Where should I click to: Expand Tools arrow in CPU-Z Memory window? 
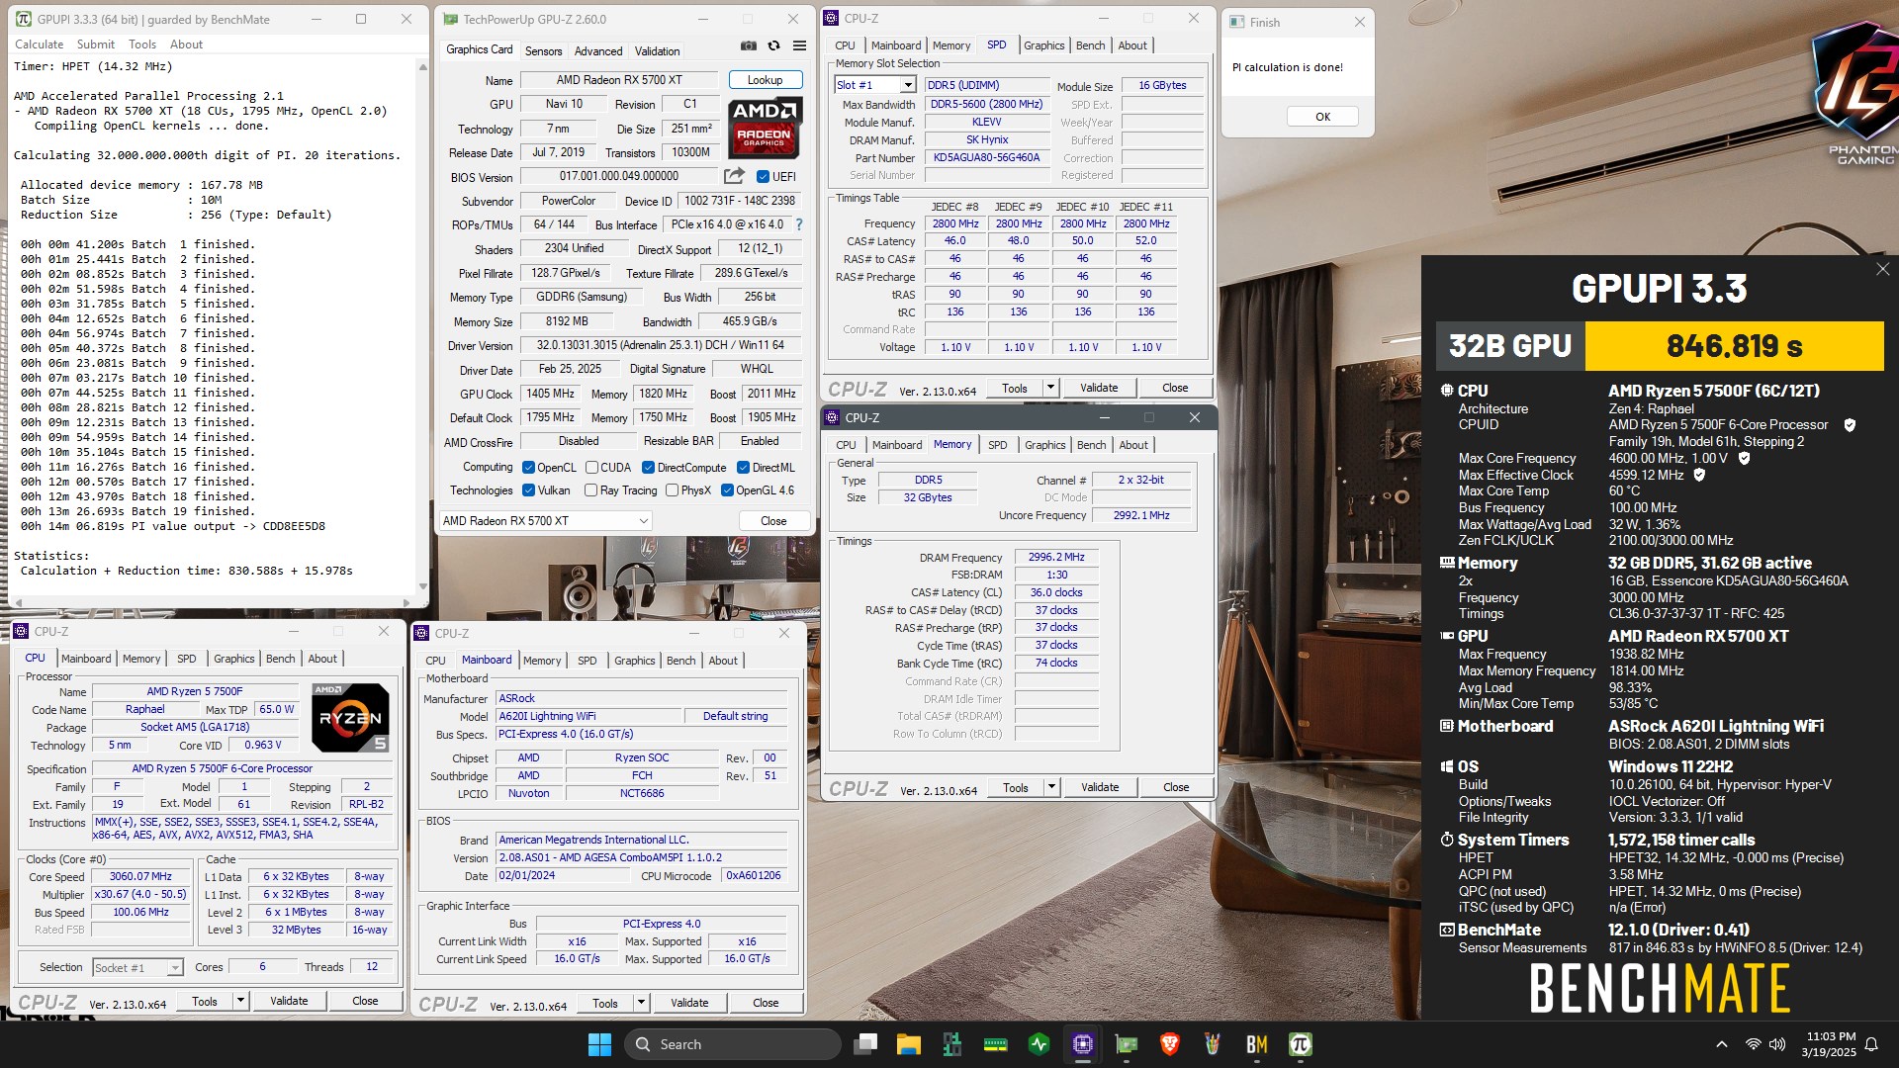point(1051,787)
